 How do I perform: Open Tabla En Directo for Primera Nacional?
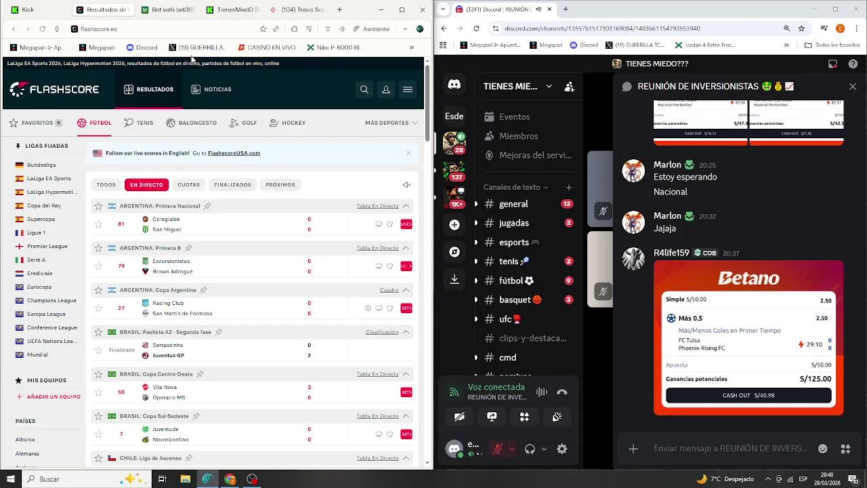click(377, 206)
